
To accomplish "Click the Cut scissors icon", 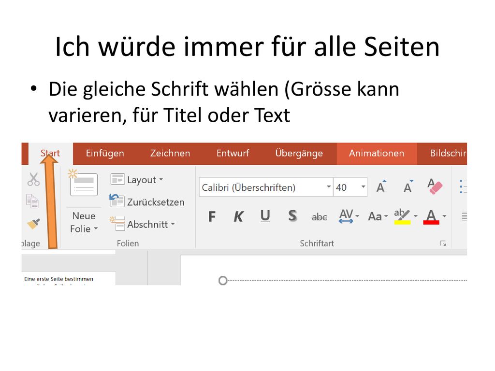I will click(33, 179).
